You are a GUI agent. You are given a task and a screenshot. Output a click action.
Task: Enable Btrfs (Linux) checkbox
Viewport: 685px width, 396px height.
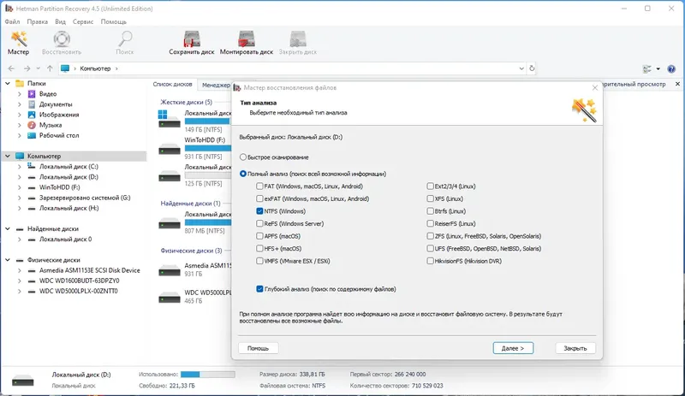(431, 211)
